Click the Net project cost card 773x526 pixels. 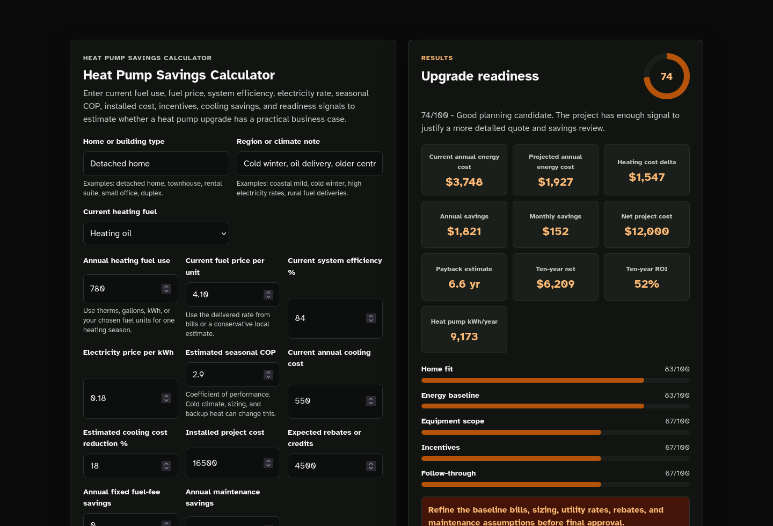pyautogui.click(x=647, y=224)
